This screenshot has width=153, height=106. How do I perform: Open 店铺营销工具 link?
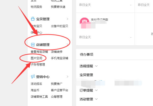pos(39,97)
